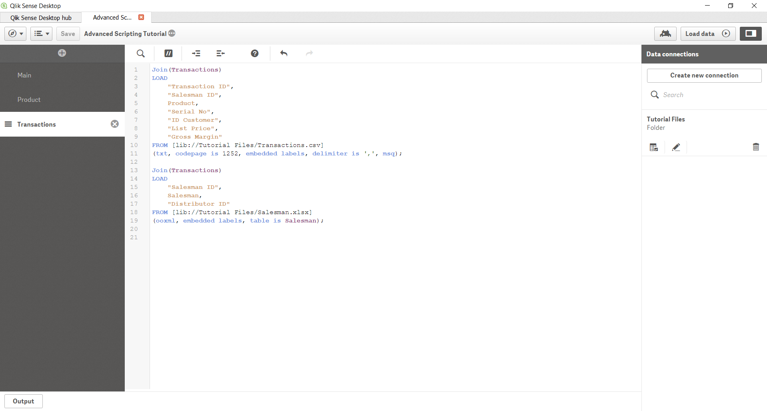767x411 pixels.
Task: Click the Transactions.csv FROM line
Action: coord(238,145)
